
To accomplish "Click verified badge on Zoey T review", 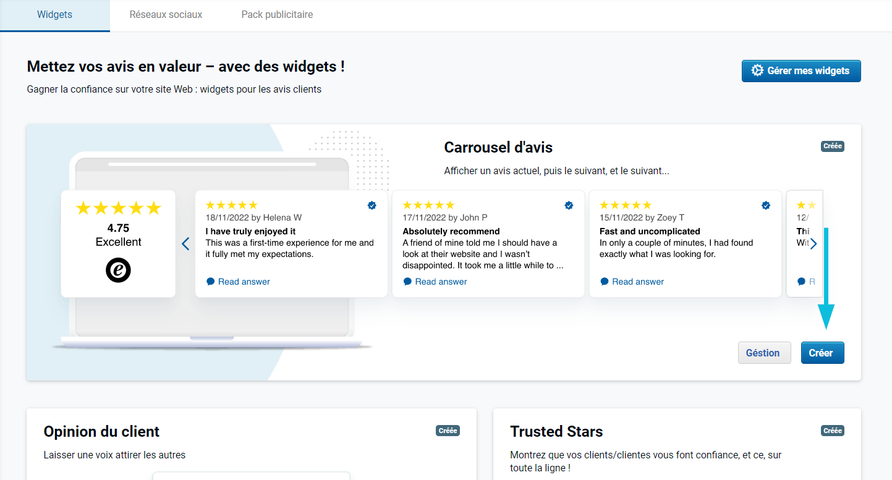I will tap(766, 206).
